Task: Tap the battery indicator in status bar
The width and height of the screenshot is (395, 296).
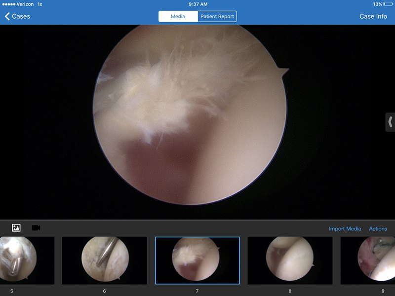Action: click(388, 4)
